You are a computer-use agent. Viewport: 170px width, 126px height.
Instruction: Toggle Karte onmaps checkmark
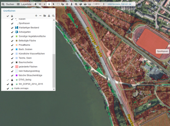coord(8,89)
